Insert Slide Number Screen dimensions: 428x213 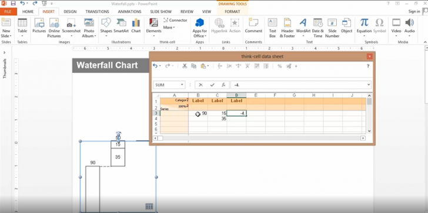[x=332, y=28]
